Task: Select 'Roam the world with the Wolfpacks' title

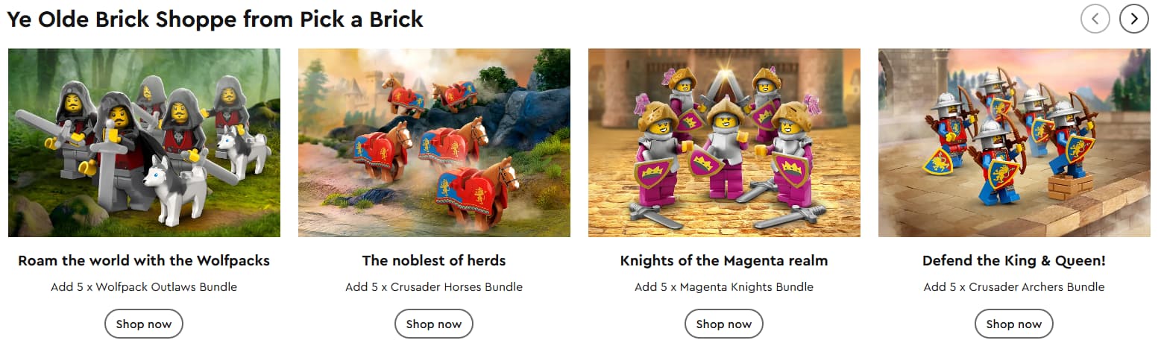Action: (x=144, y=261)
